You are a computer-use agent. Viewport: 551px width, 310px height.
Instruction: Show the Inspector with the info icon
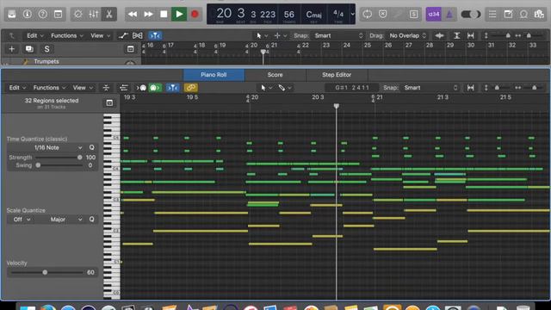click(x=27, y=14)
